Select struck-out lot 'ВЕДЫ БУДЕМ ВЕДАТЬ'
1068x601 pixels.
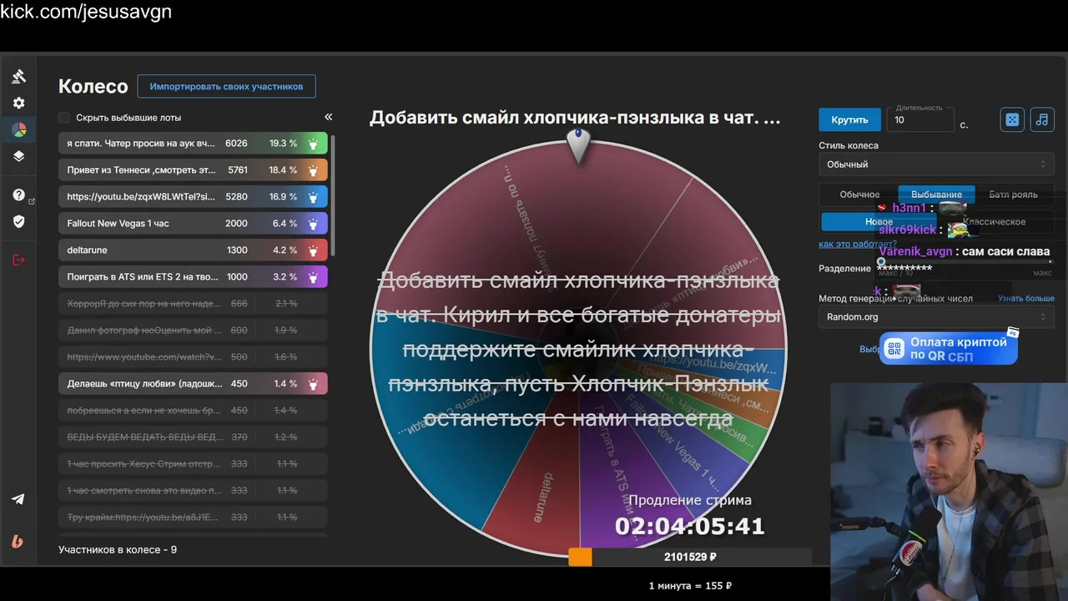(193, 437)
